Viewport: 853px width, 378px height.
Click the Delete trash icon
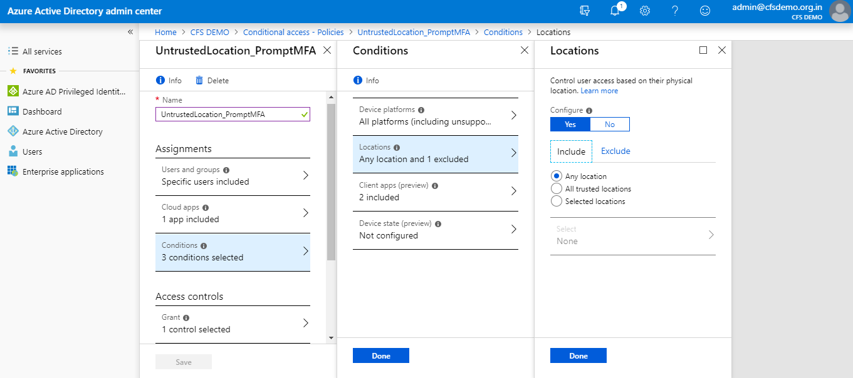pos(199,80)
